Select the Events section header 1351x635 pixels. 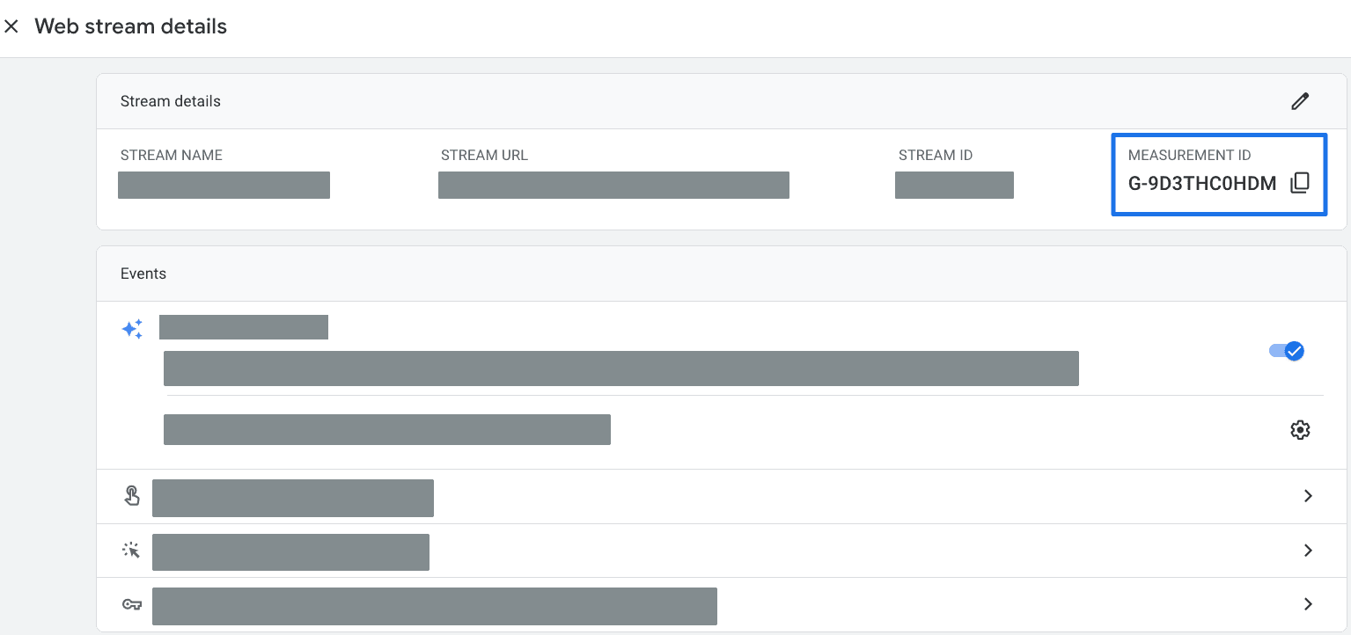click(143, 273)
